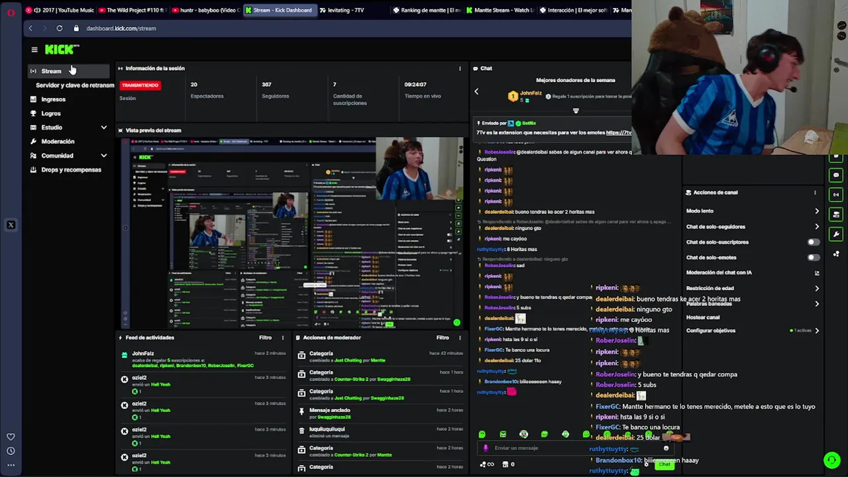The height and width of the screenshot is (477, 848).
Task: Open the sidebar heart bookmarks icon
Action: click(11, 437)
